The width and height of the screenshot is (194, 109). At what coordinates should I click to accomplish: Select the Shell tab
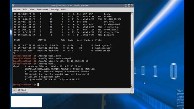[x=22, y=90]
